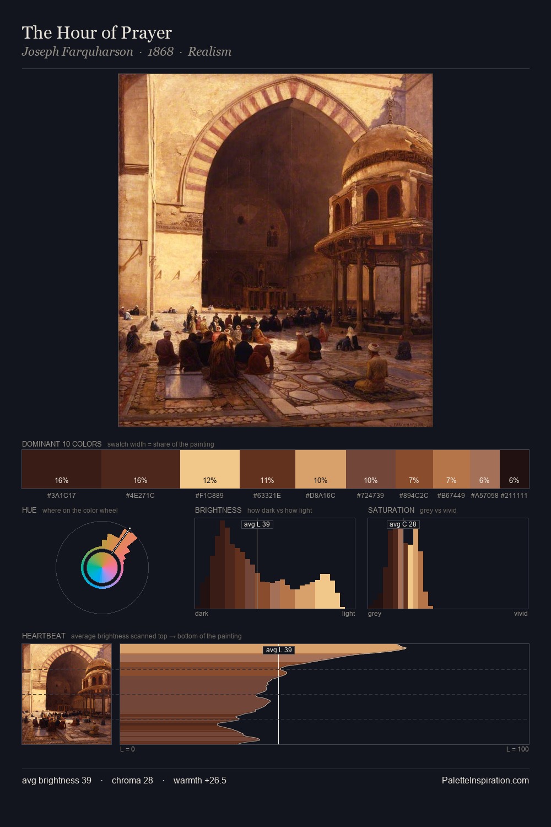Click the year 1868
The image size is (551, 827).
pyautogui.click(x=160, y=52)
